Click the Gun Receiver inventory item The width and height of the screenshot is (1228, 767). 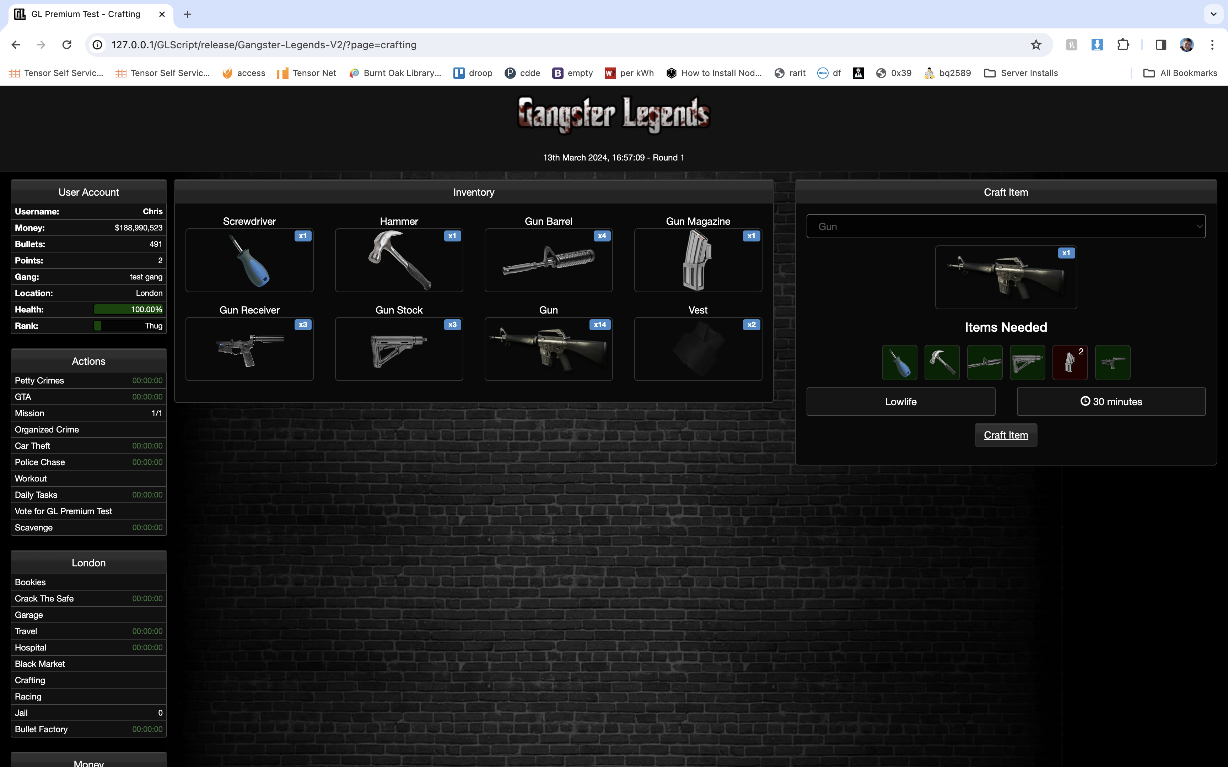(x=249, y=349)
